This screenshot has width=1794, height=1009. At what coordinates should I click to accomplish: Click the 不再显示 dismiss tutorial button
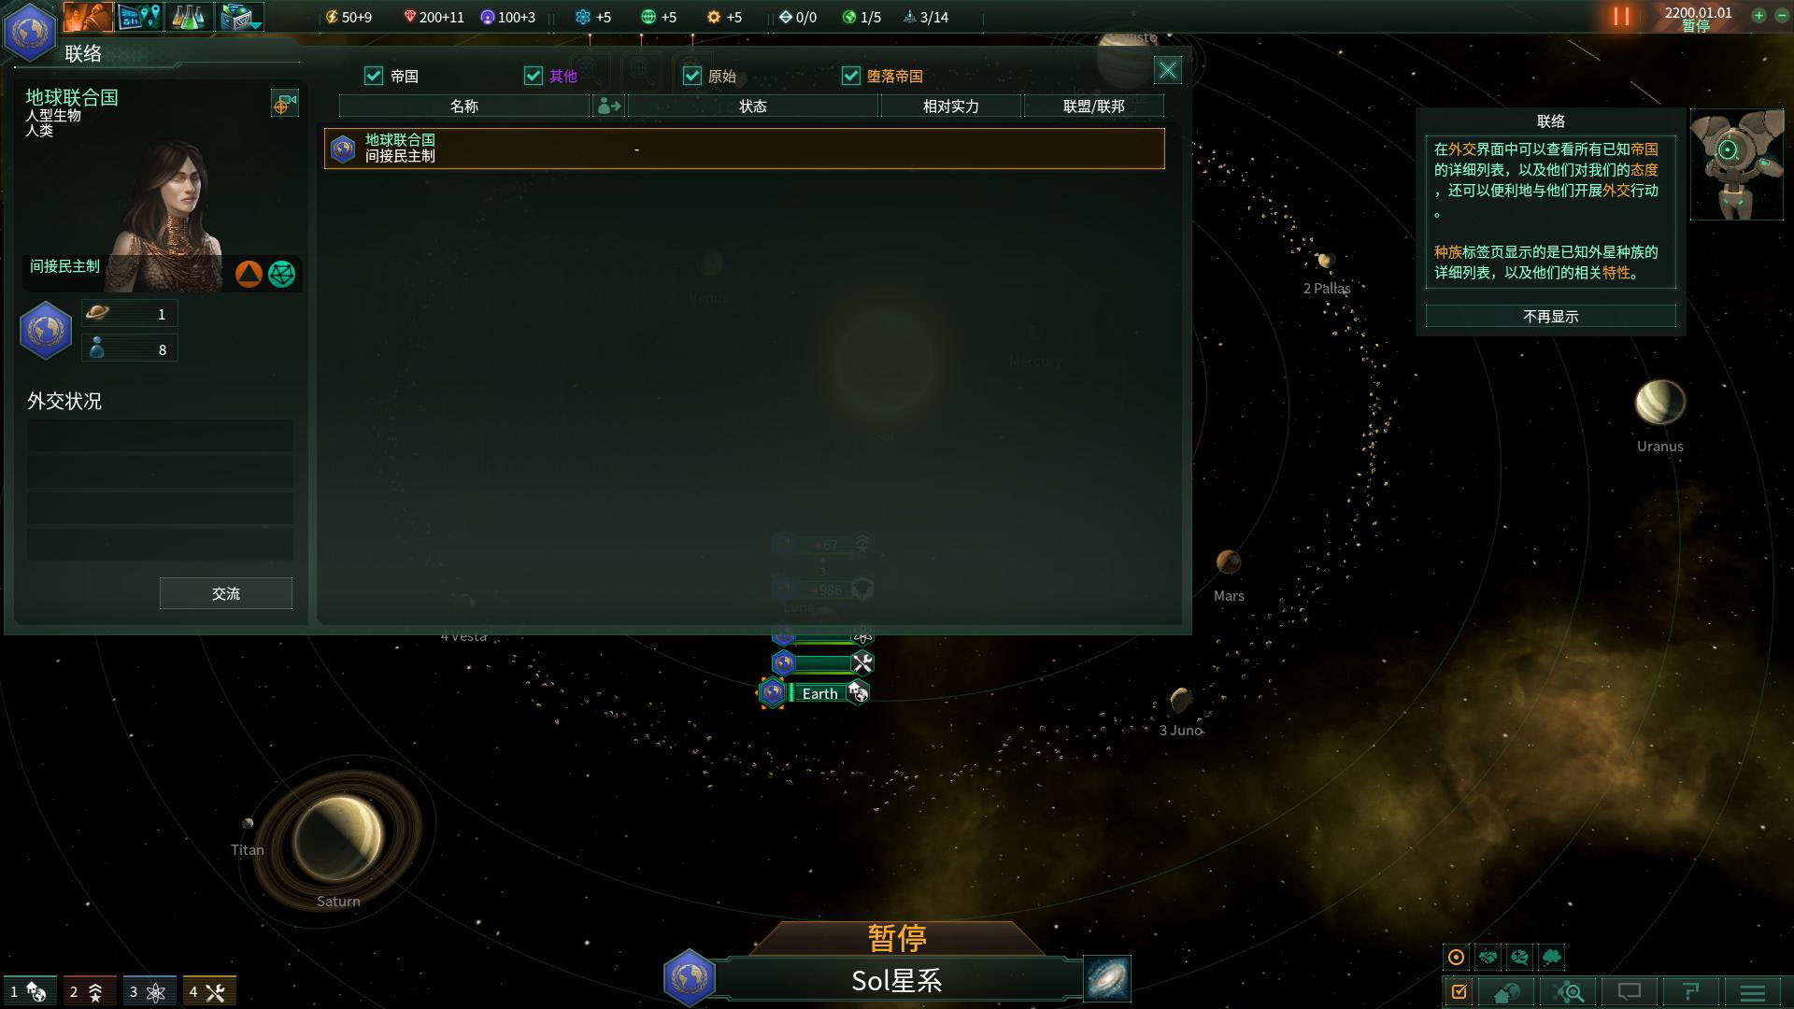(1550, 317)
